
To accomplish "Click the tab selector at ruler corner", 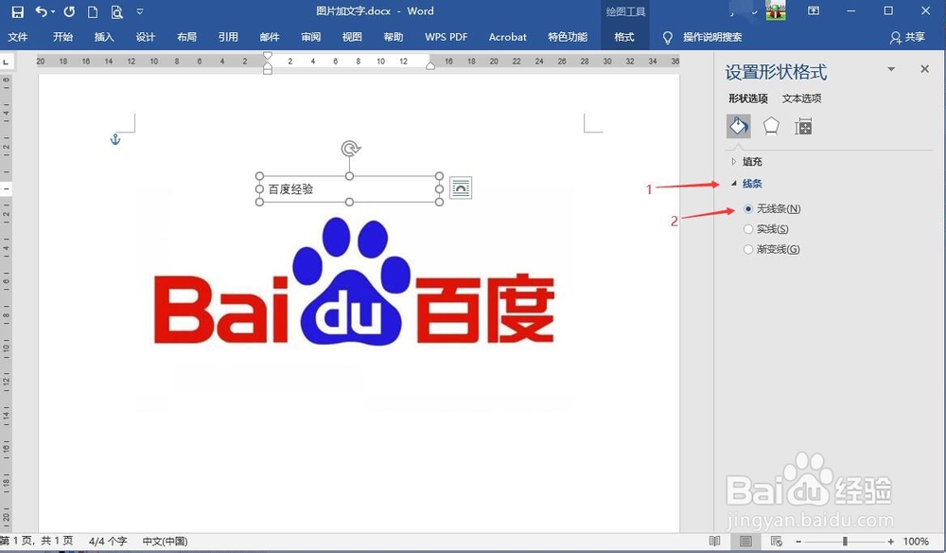I will coord(6,62).
